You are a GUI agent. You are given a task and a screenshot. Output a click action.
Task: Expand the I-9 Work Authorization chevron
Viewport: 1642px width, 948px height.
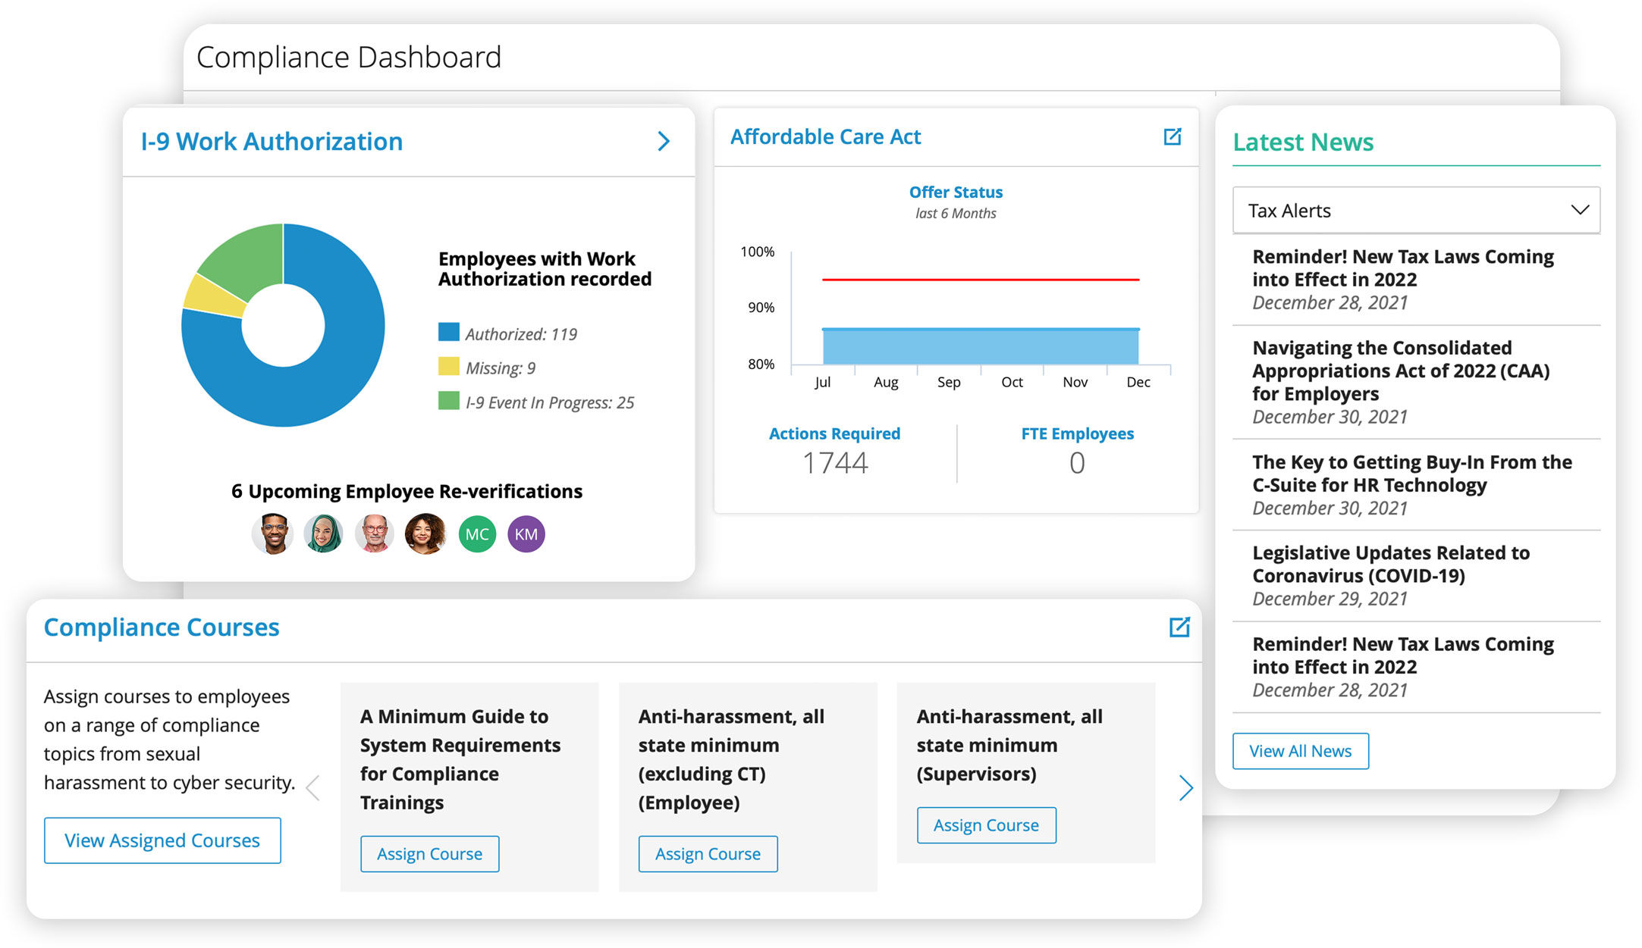(x=664, y=141)
